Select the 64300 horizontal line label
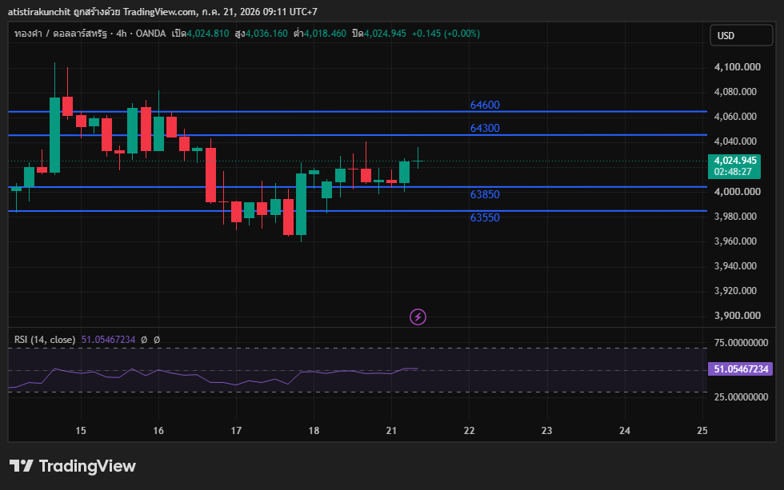 pyautogui.click(x=485, y=128)
